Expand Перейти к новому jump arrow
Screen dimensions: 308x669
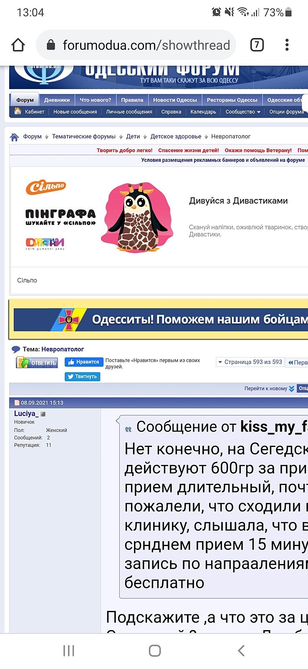click(291, 388)
